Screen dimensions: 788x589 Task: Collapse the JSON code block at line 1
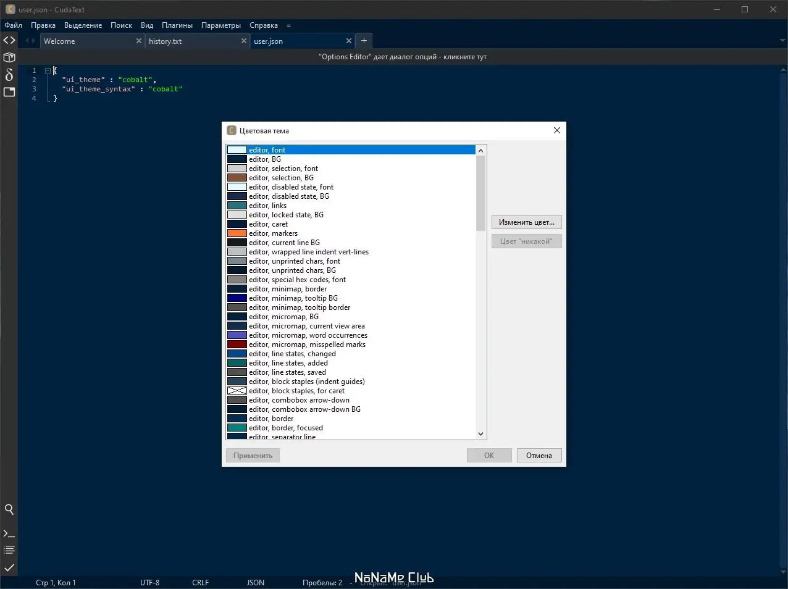point(48,70)
